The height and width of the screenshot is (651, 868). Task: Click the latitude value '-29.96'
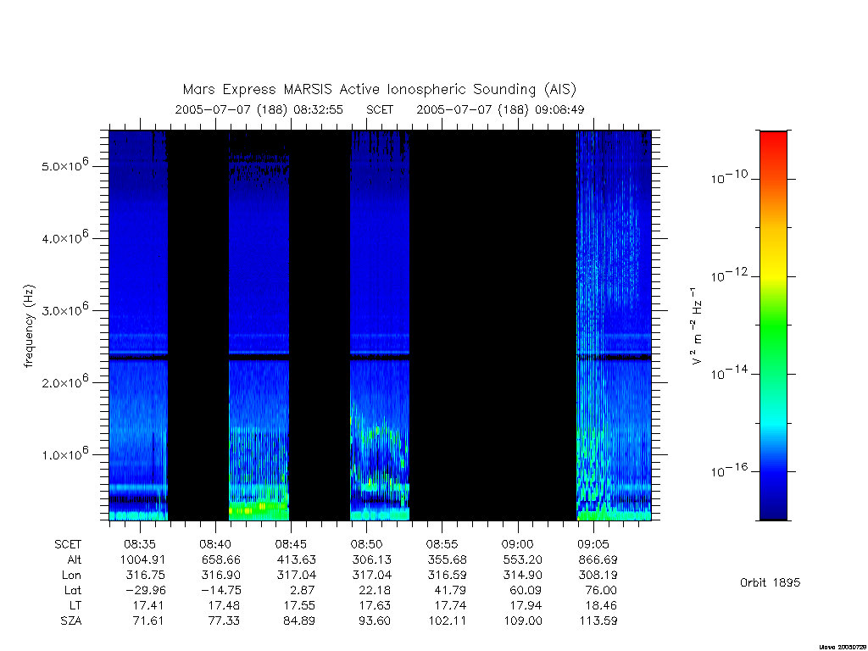click(x=146, y=590)
